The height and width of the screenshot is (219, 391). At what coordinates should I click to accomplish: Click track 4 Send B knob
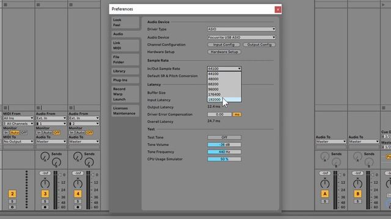(x=89, y=162)
